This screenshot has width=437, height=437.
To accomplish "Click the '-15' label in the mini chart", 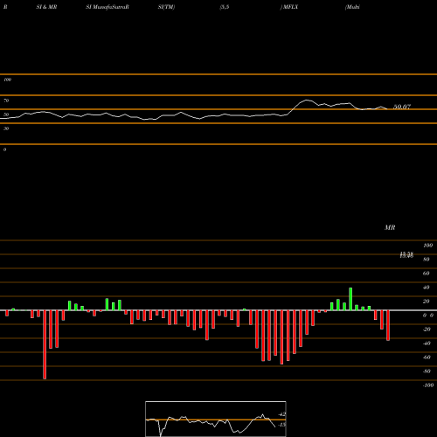I will 281,425.
